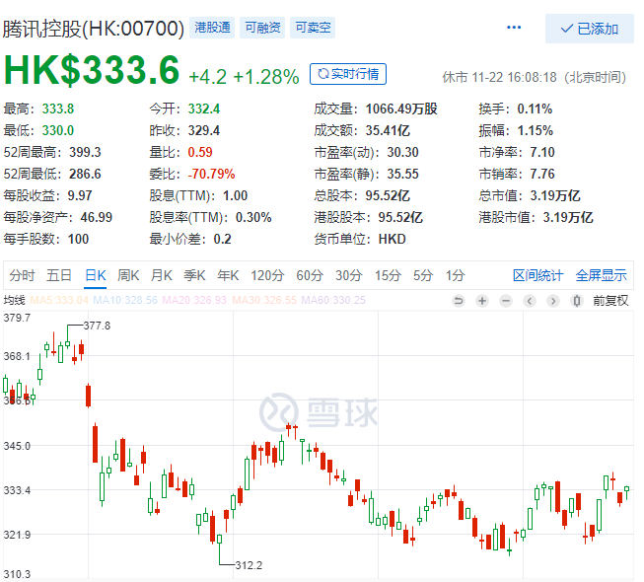Toggle the MA60:330.25 moving average line
The width and height of the screenshot is (644, 582).
333,300
